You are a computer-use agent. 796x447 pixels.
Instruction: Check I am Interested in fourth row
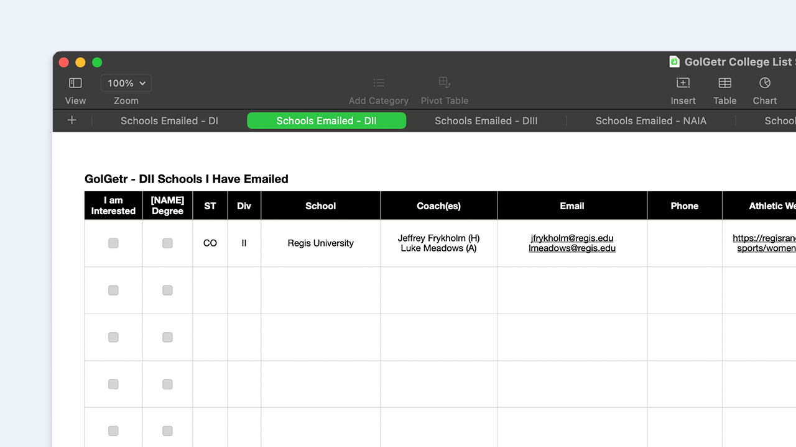point(113,384)
